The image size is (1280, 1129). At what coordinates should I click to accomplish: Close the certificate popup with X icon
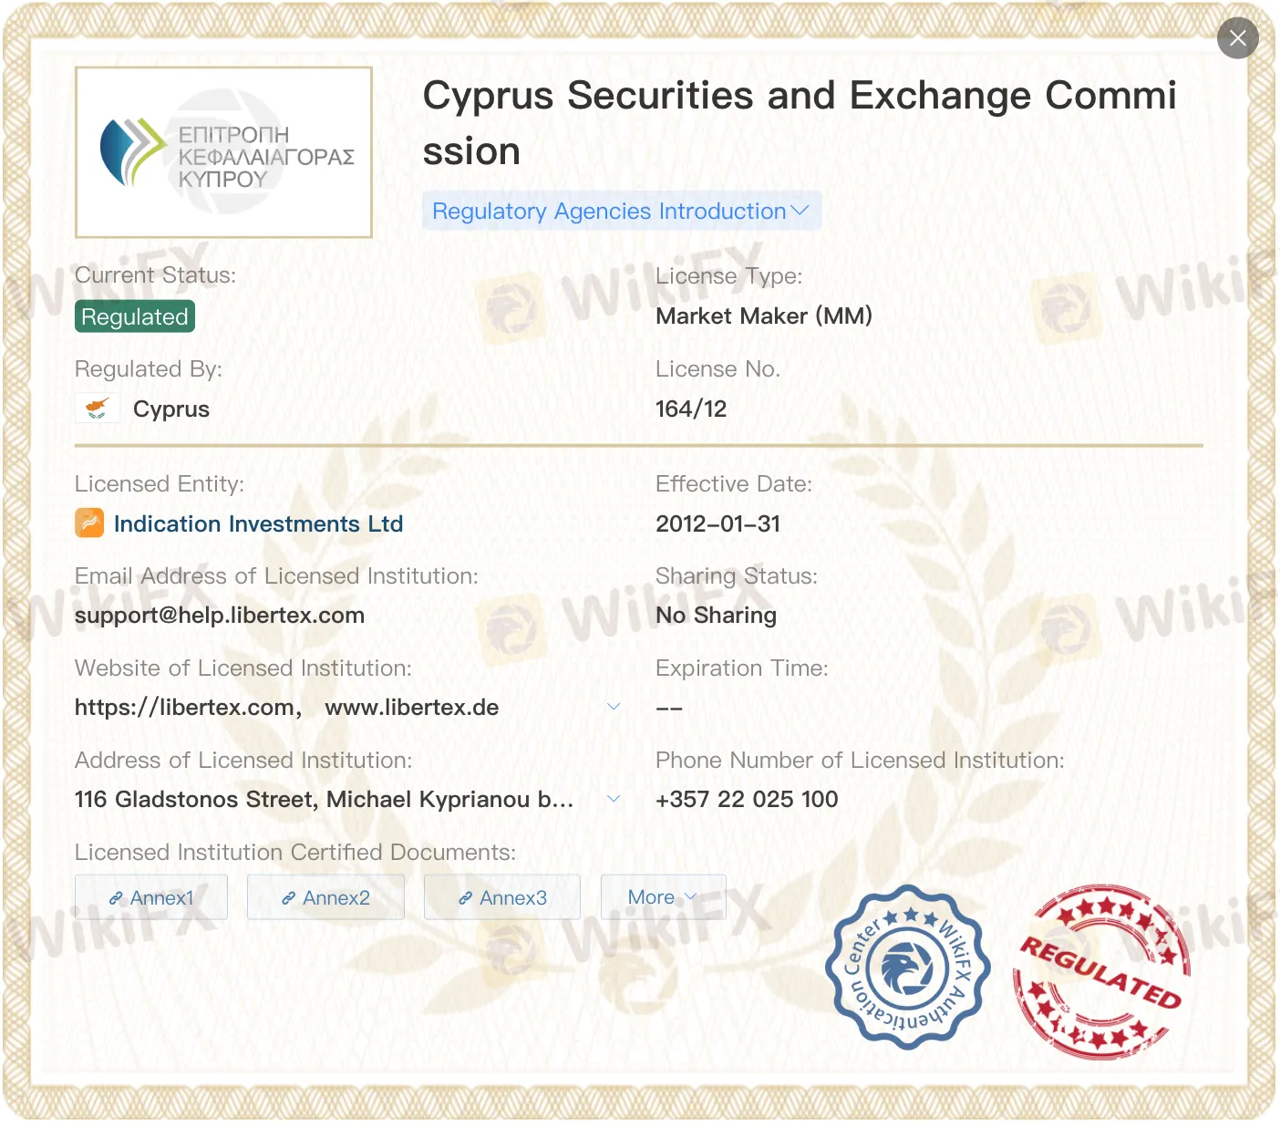tap(1237, 38)
